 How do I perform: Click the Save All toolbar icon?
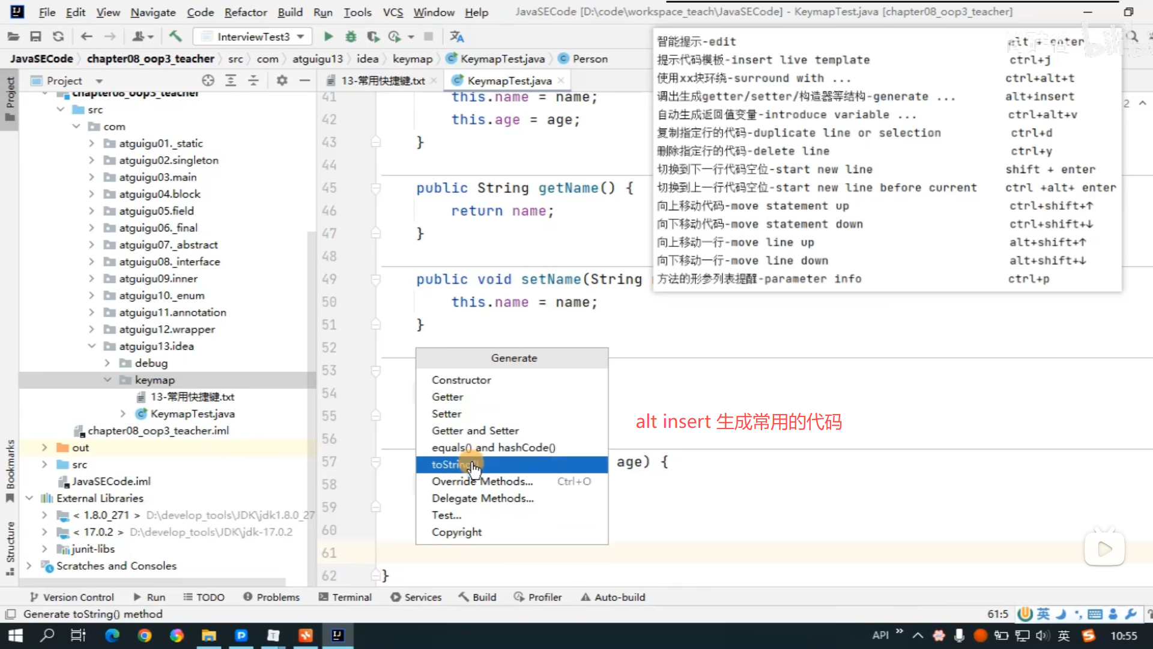coord(35,37)
